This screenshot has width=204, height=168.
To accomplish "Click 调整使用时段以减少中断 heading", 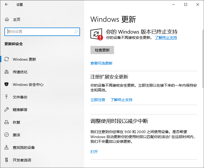I will pos(119,121).
